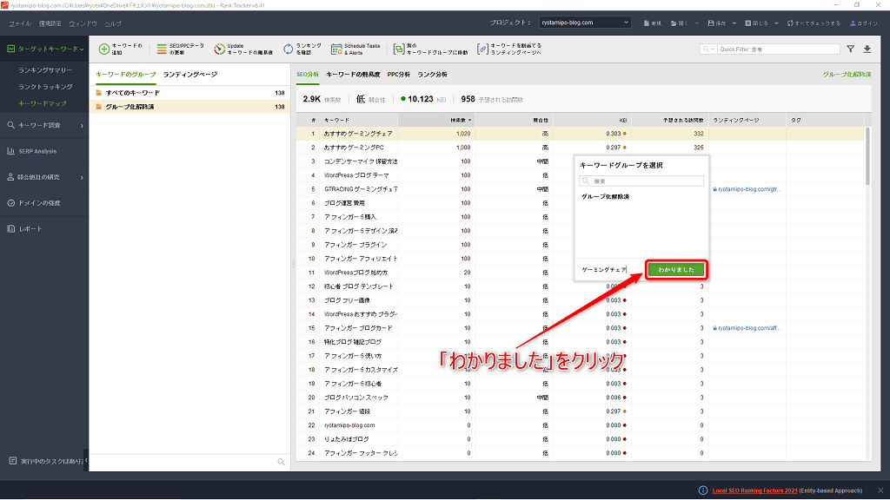
Task: Click the filter funnel icon
Action: [x=851, y=49]
